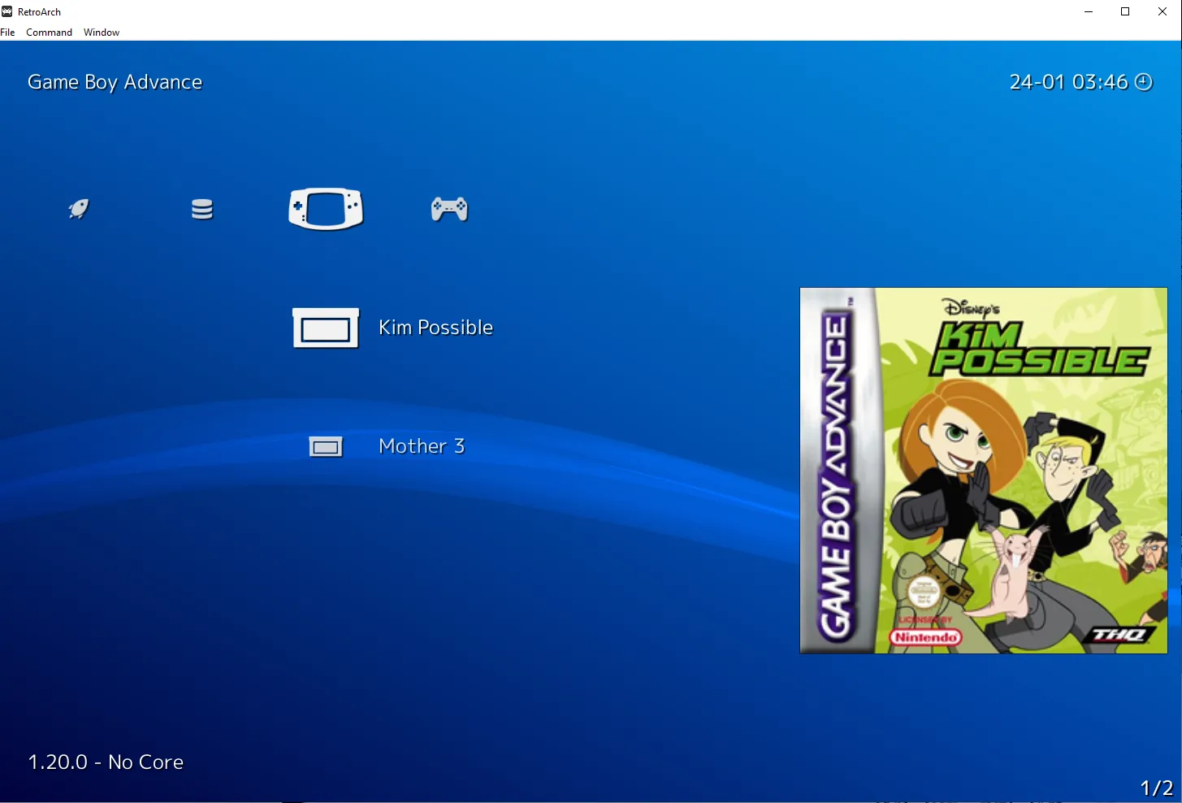1182x803 pixels.
Task: Click the RetroArch app icon in title bar
Action: pyautogui.click(x=7, y=11)
